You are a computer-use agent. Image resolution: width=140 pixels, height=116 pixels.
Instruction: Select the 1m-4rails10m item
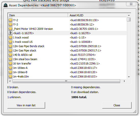point(21,76)
